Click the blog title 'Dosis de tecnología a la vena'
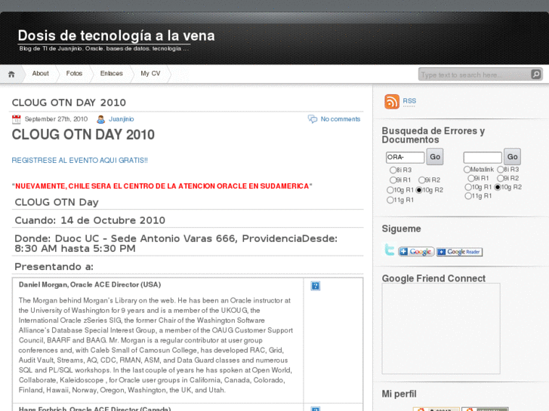549x411 pixels. 116,35
